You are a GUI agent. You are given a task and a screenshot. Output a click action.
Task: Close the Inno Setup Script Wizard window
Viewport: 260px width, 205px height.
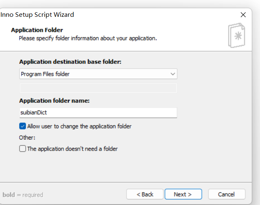click(x=243, y=15)
